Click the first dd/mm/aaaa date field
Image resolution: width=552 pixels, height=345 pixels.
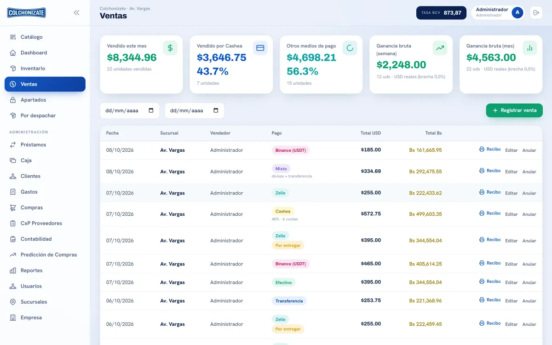pos(130,110)
